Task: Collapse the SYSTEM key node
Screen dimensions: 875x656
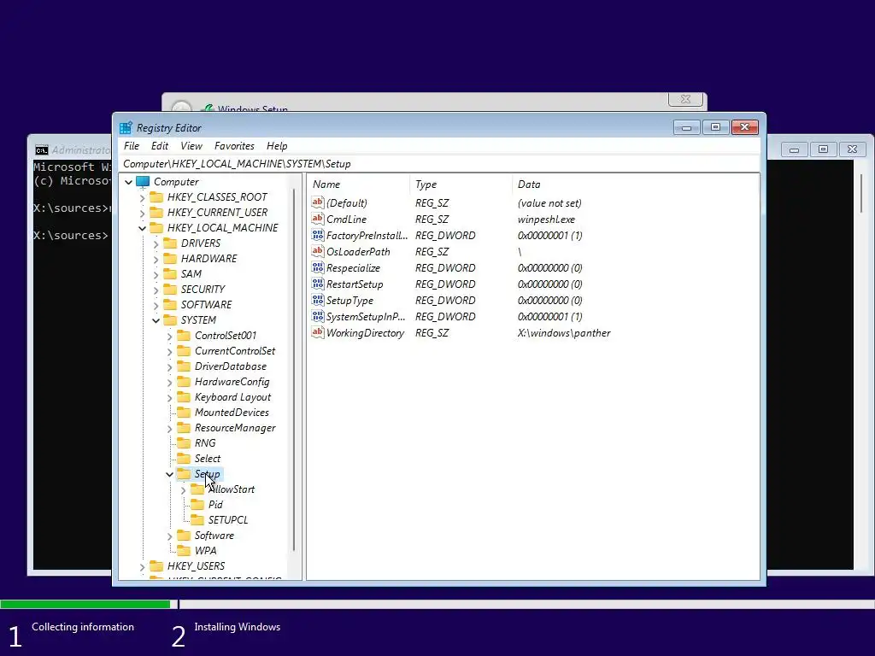Action: tap(156, 320)
